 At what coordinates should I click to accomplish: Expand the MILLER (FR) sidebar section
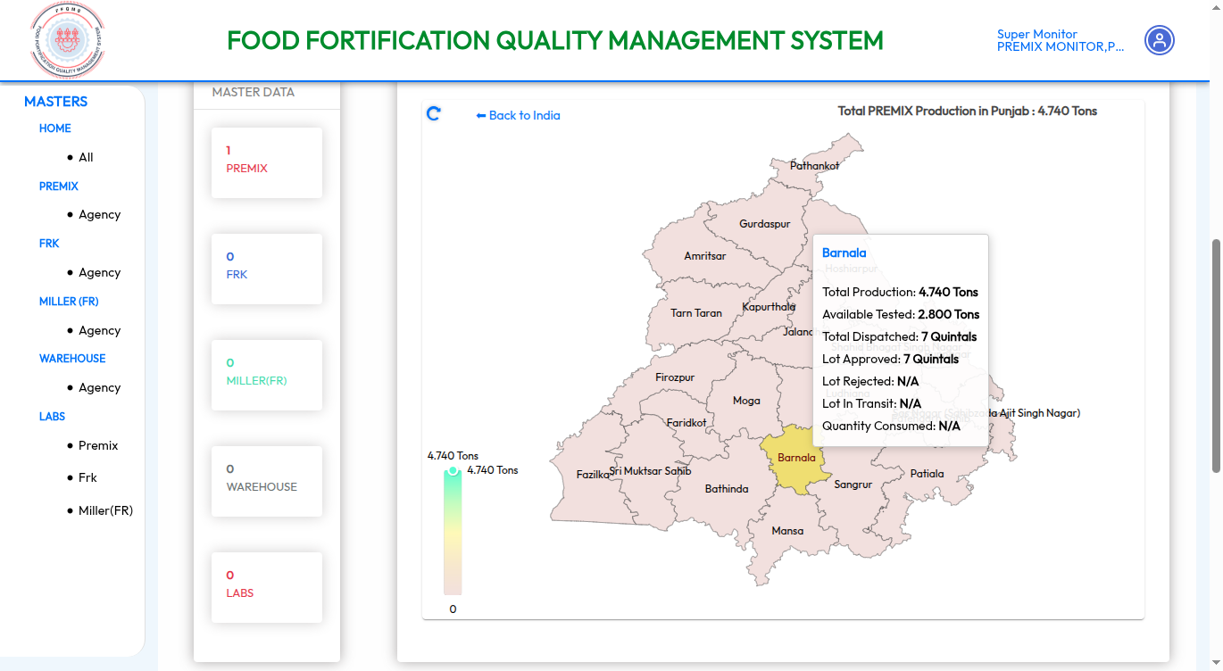click(69, 302)
